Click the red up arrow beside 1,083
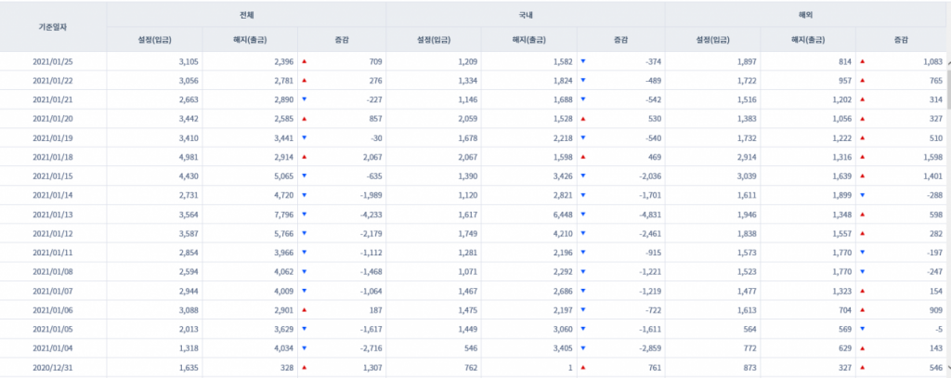Image resolution: width=951 pixels, height=378 pixels. pyautogui.click(x=862, y=61)
